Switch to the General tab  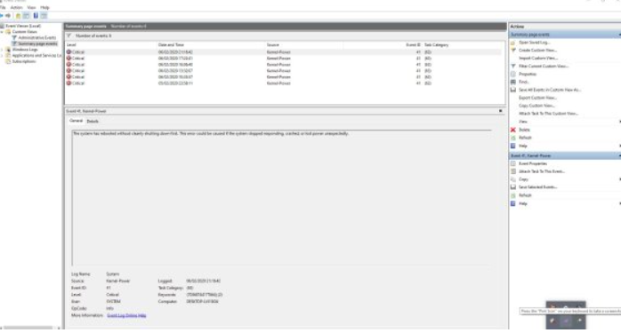[76, 121]
